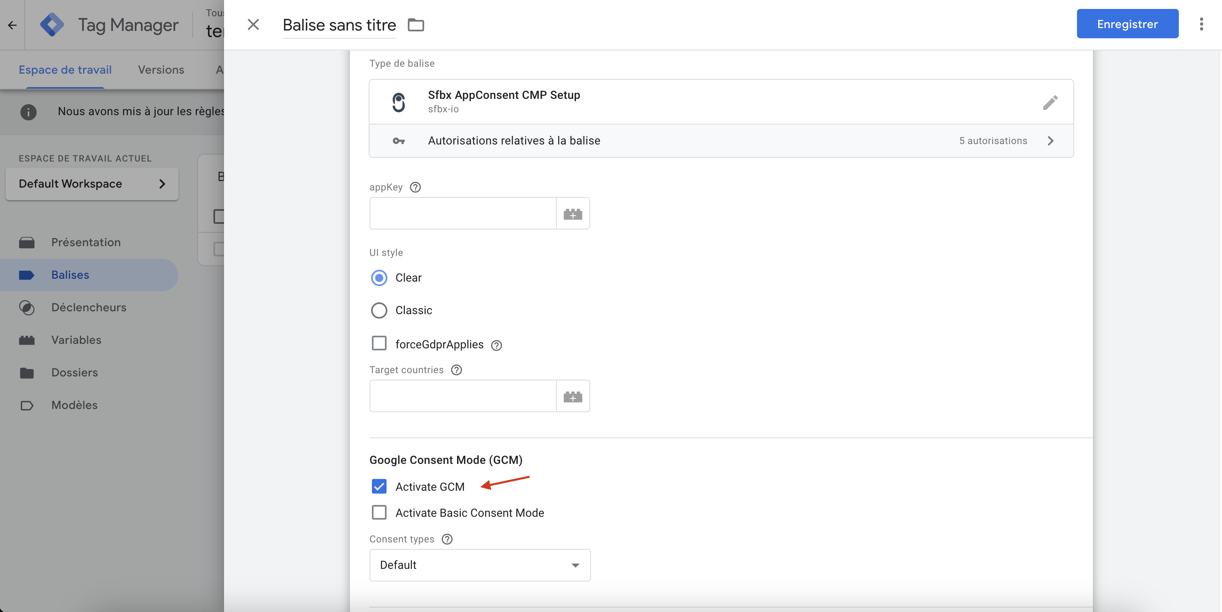Save the tag with Enregistrer
Image resolution: width=1222 pixels, height=612 pixels.
[x=1127, y=24]
